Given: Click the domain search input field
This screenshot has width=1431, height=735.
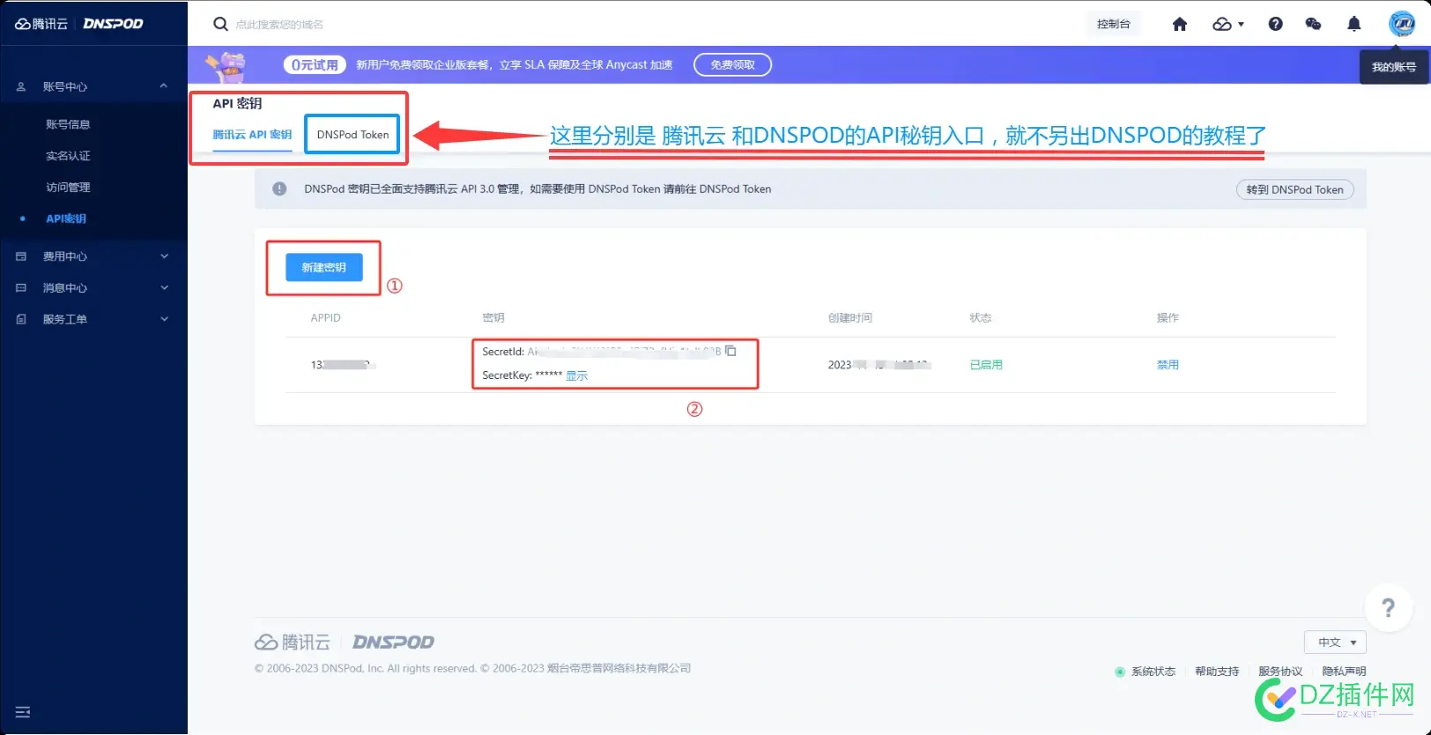Looking at the screenshot, I should pyautogui.click(x=279, y=25).
